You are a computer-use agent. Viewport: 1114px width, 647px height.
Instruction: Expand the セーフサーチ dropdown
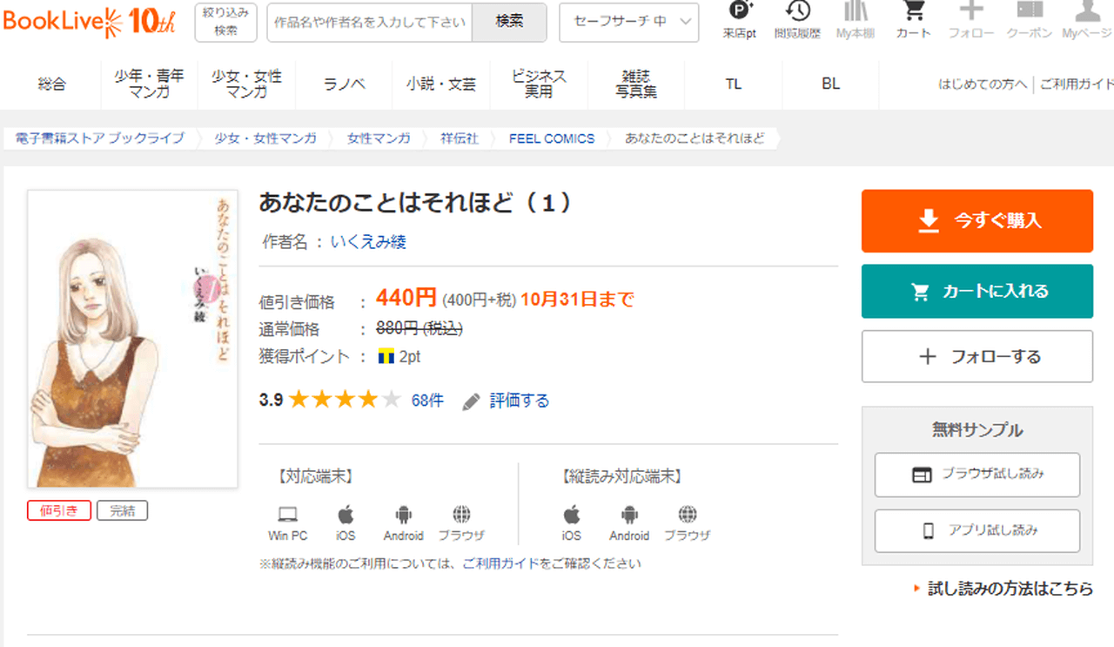(628, 22)
